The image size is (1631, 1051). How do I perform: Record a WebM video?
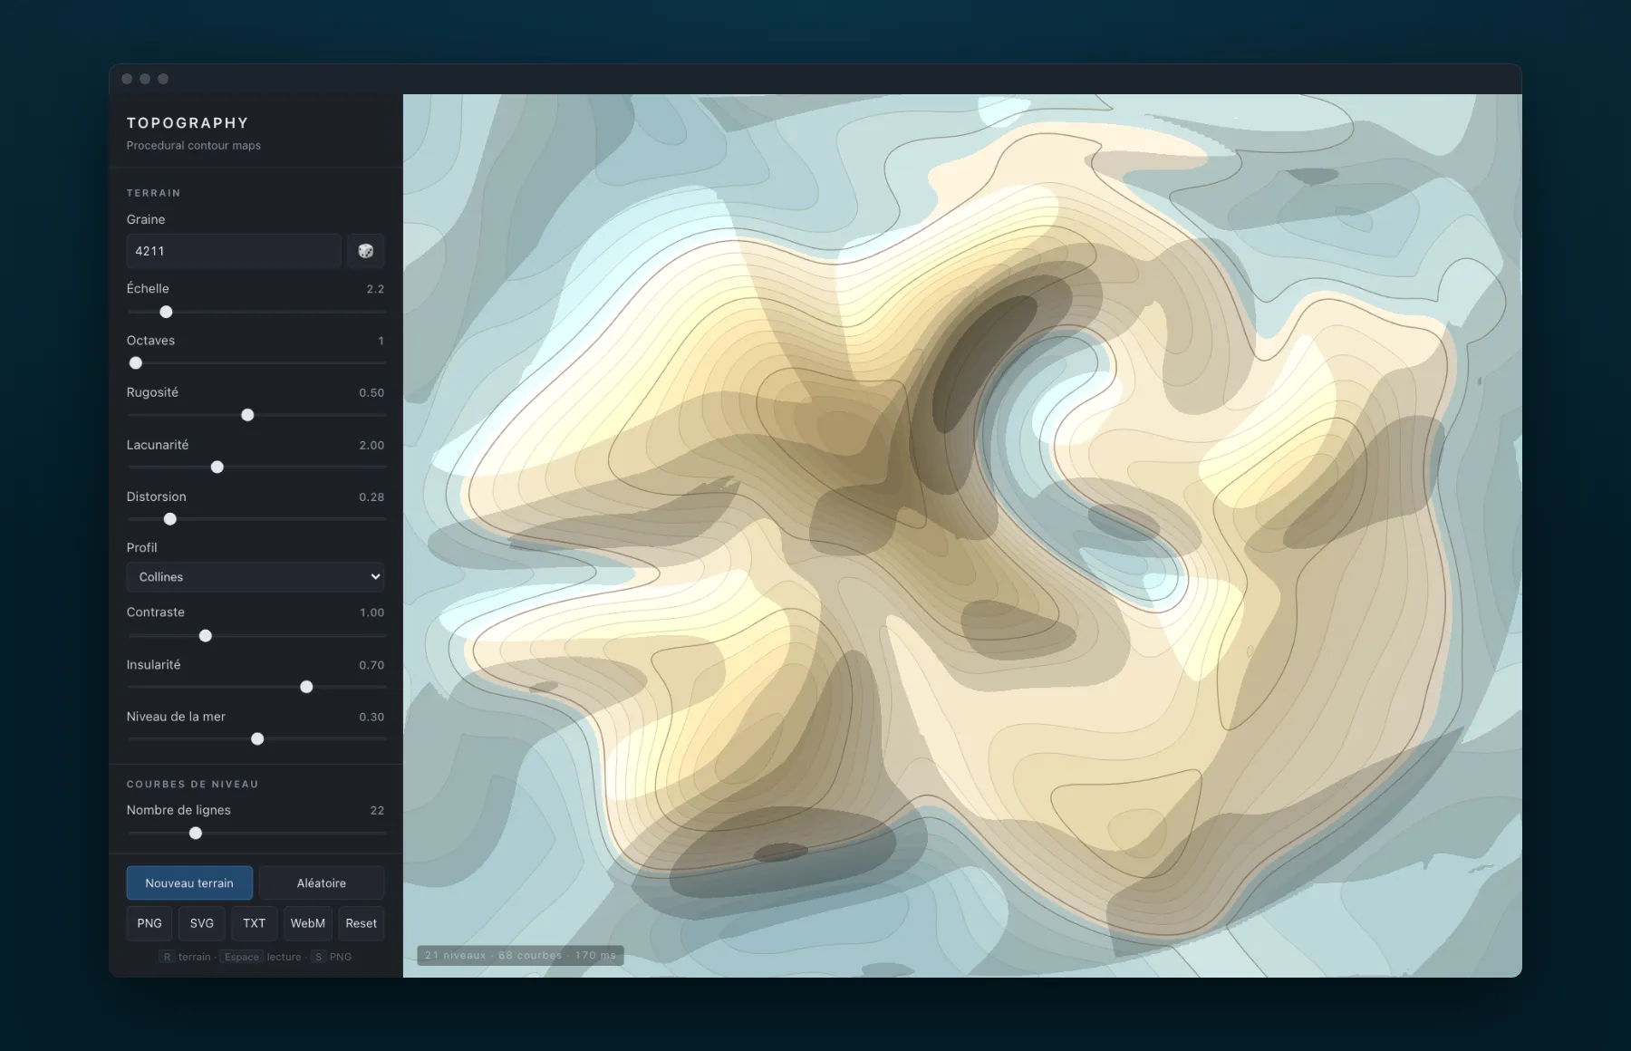click(308, 923)
